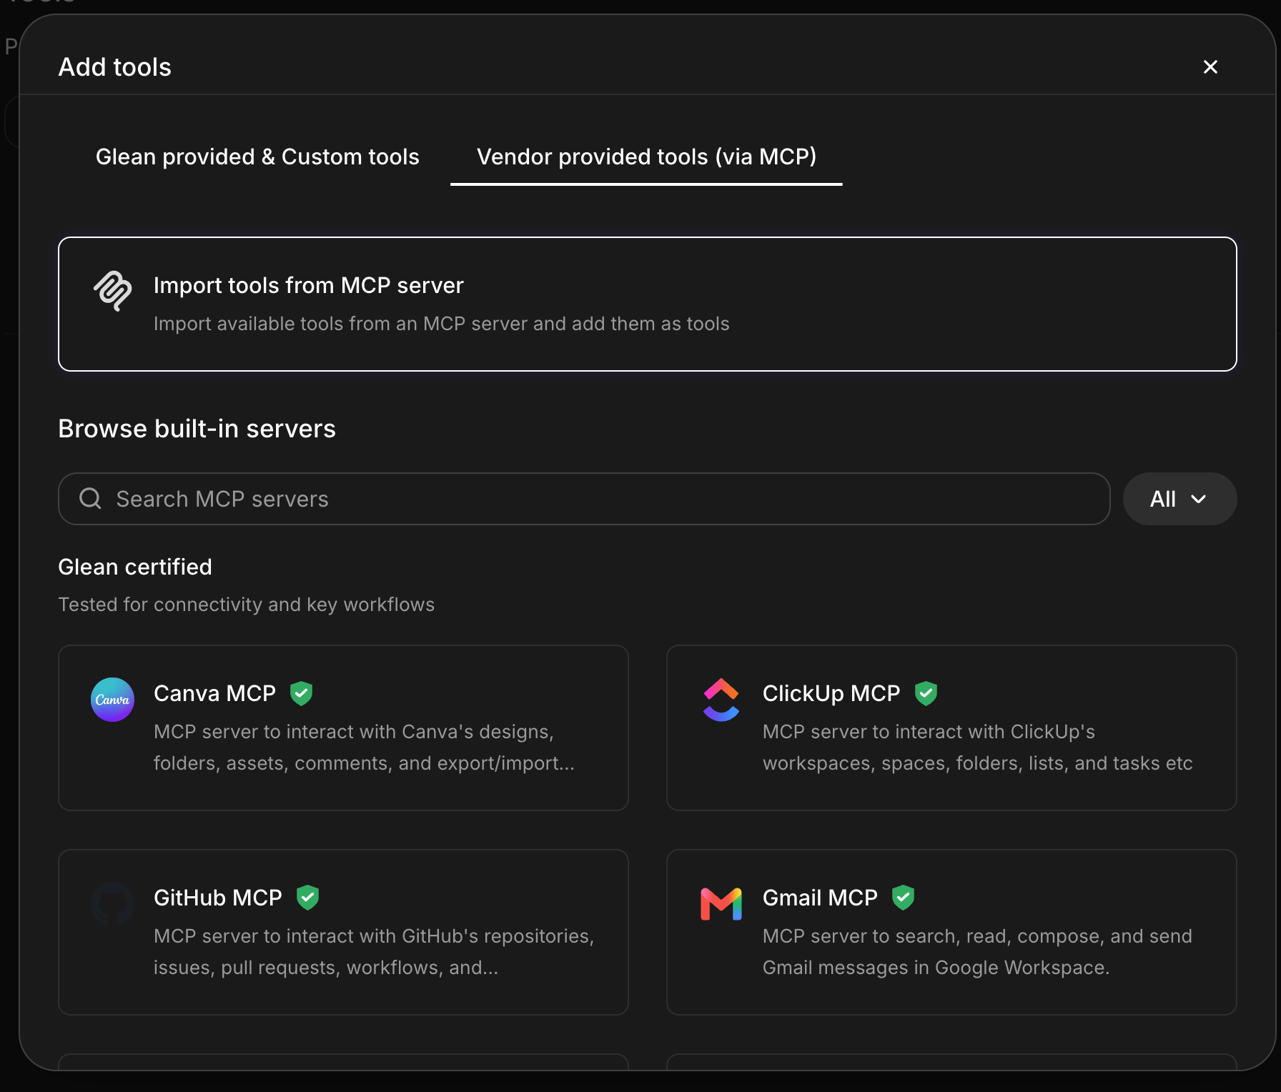Open Import tools from MCP server card
Viewport: 1281px width, 1092px height.
tap(647, 304)
